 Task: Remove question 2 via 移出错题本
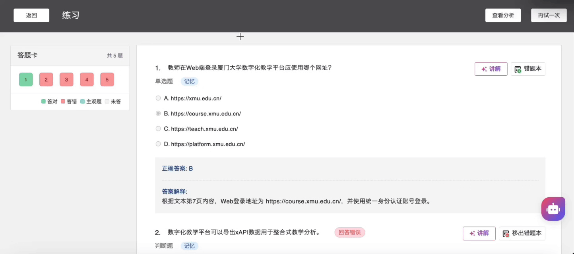pos(522,233)
